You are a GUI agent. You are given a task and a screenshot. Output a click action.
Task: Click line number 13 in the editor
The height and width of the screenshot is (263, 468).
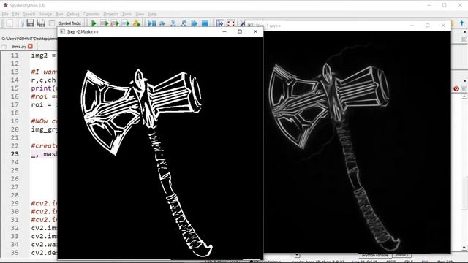15,72
